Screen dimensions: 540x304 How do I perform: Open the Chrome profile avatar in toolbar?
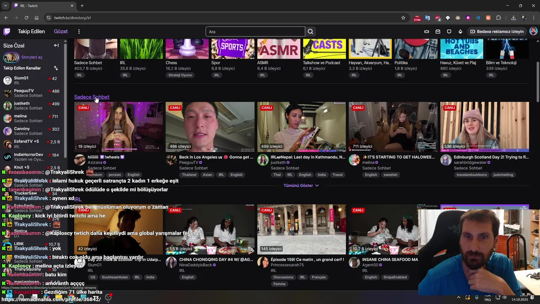coord(524,18)
